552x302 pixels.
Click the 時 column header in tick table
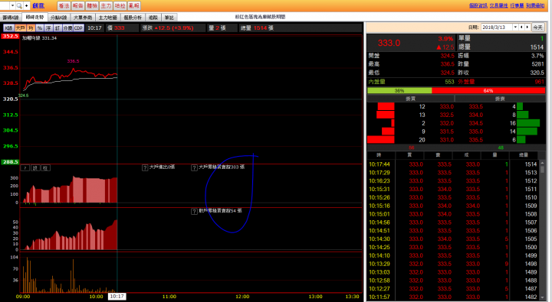click(379, 155)
